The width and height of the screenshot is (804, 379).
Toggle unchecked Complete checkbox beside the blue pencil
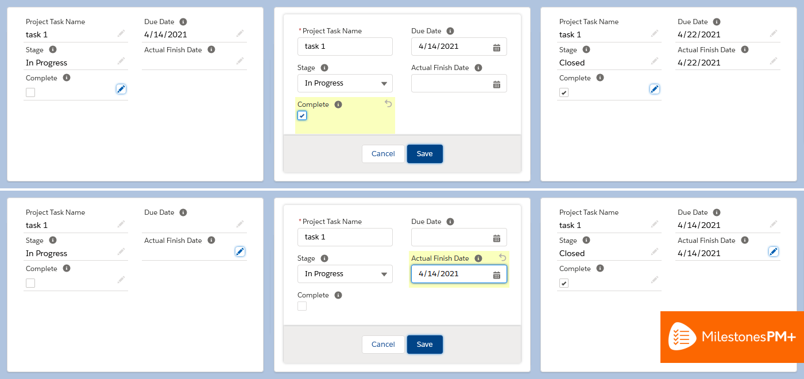pyautogui.click(x=30, y=92)
